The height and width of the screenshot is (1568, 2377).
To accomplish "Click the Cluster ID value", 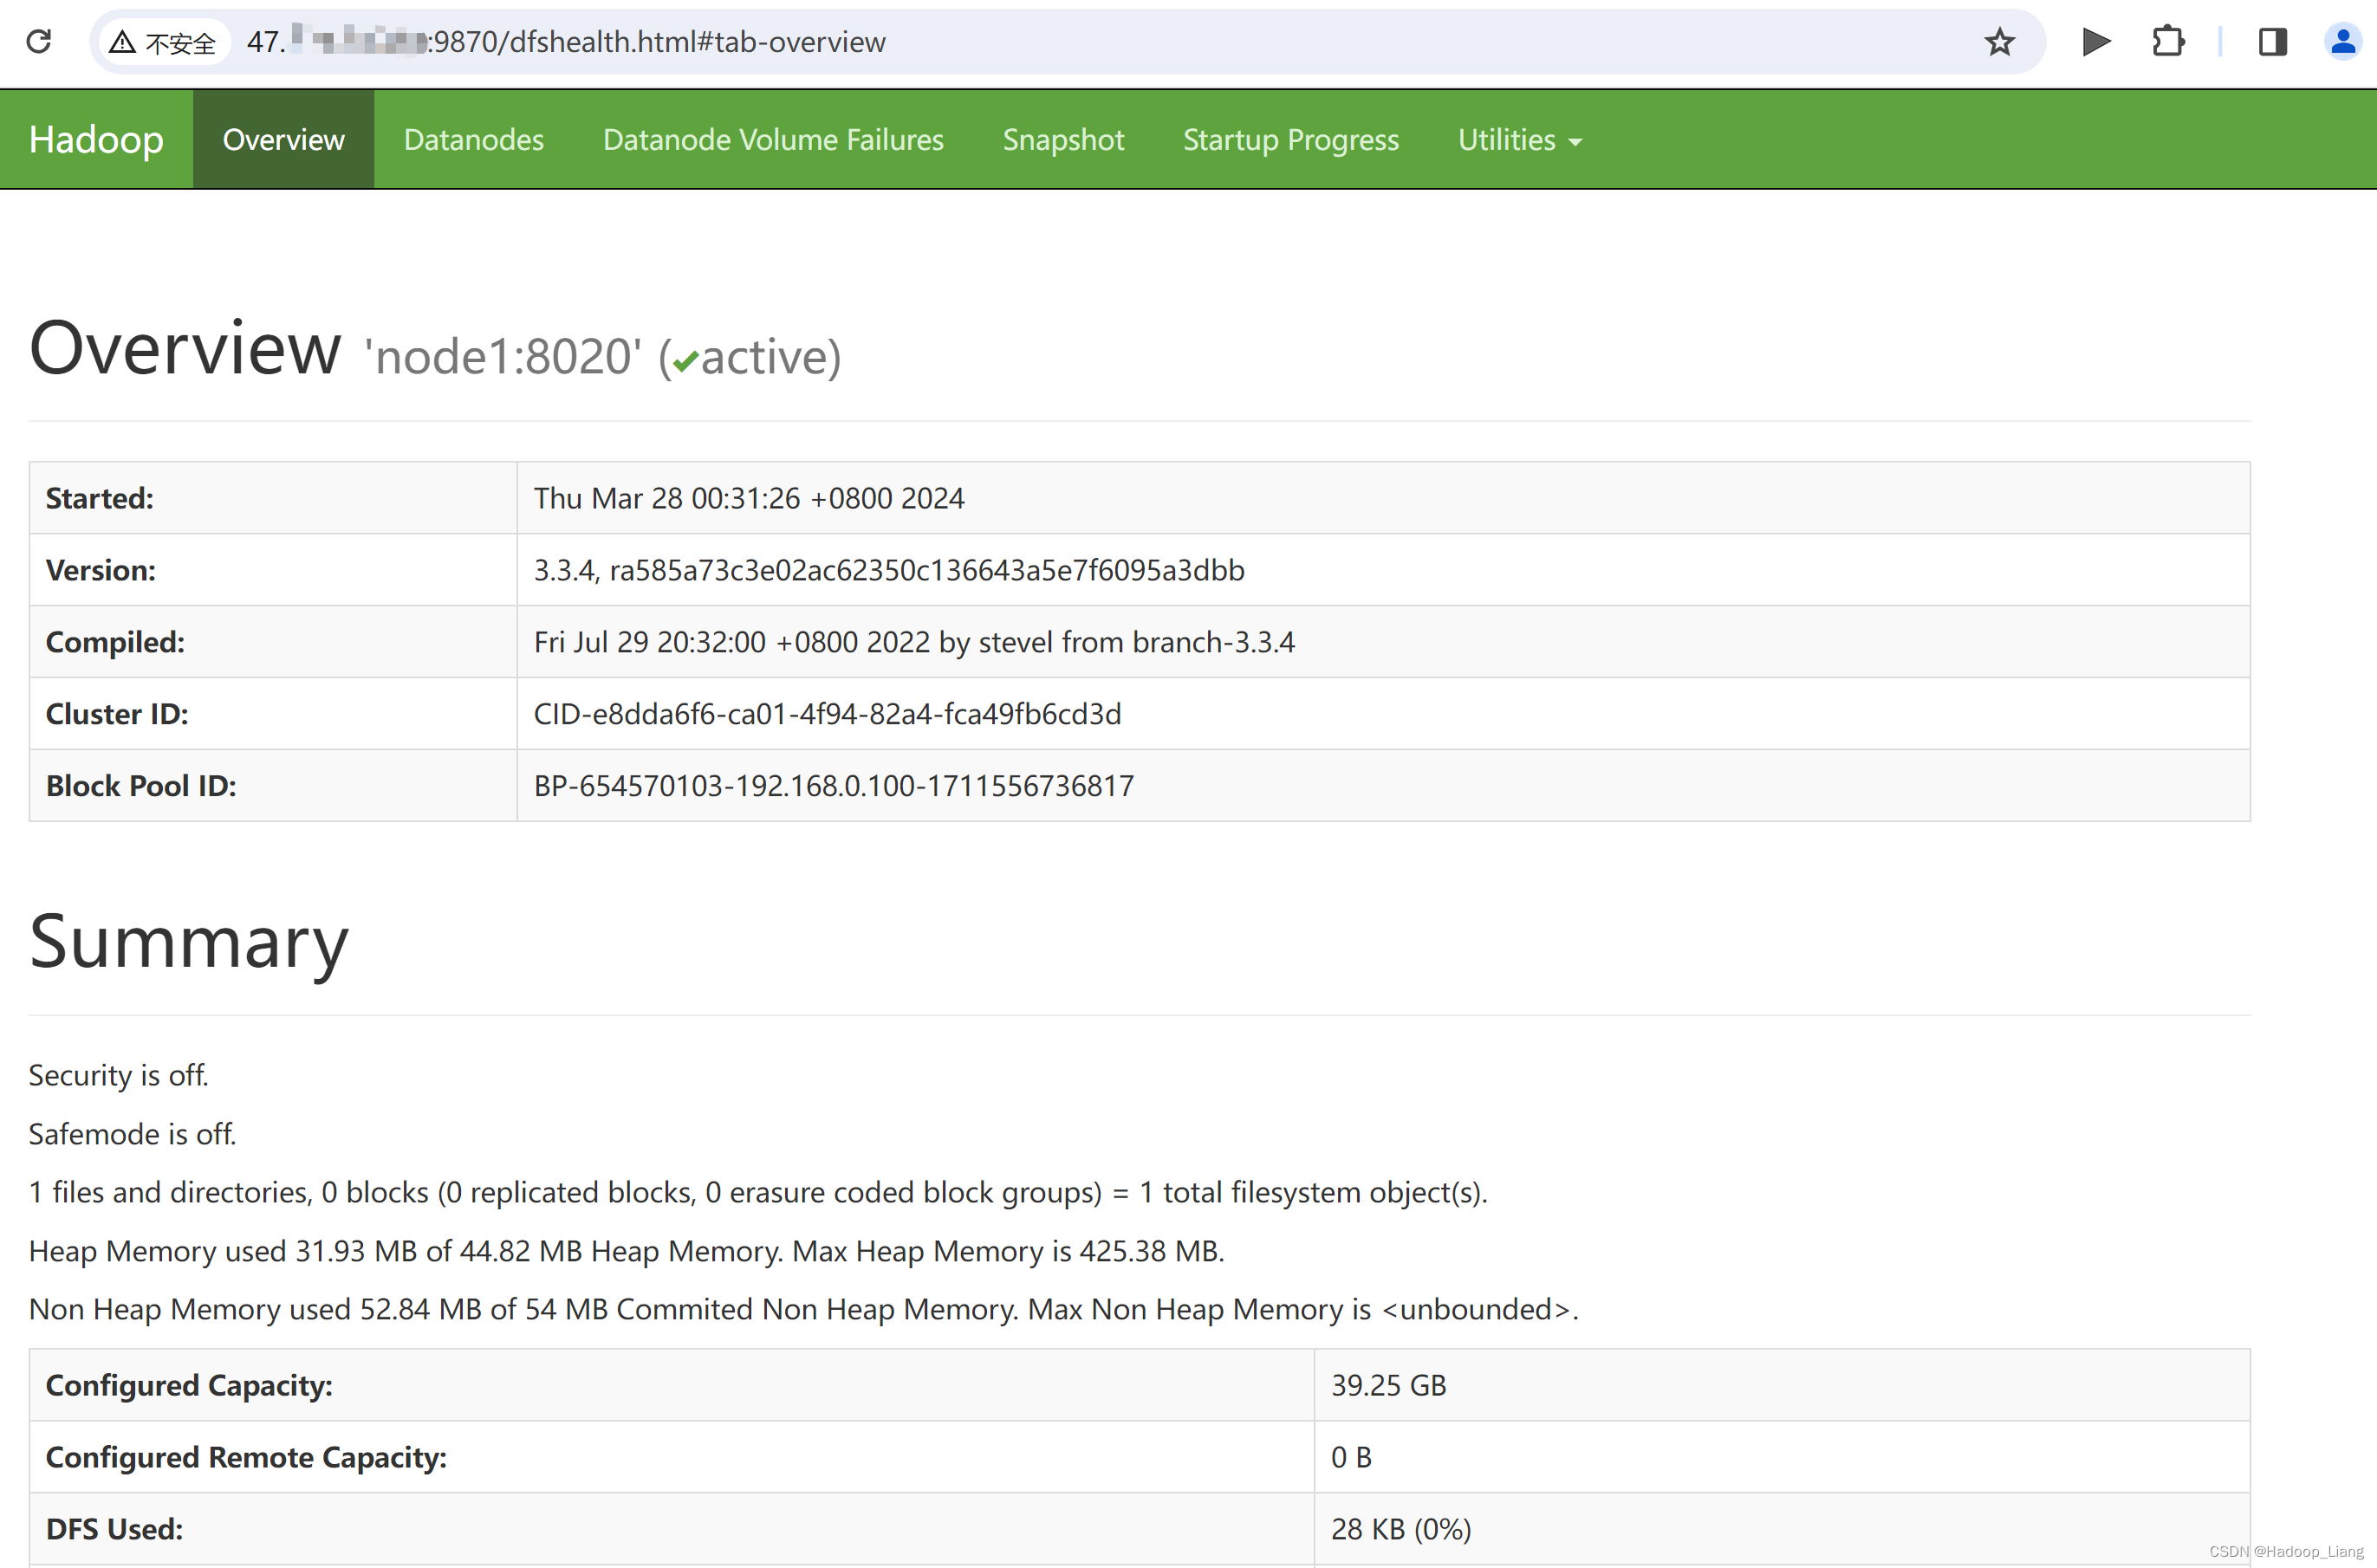I will pyautogui.click(x=827, y=714).
